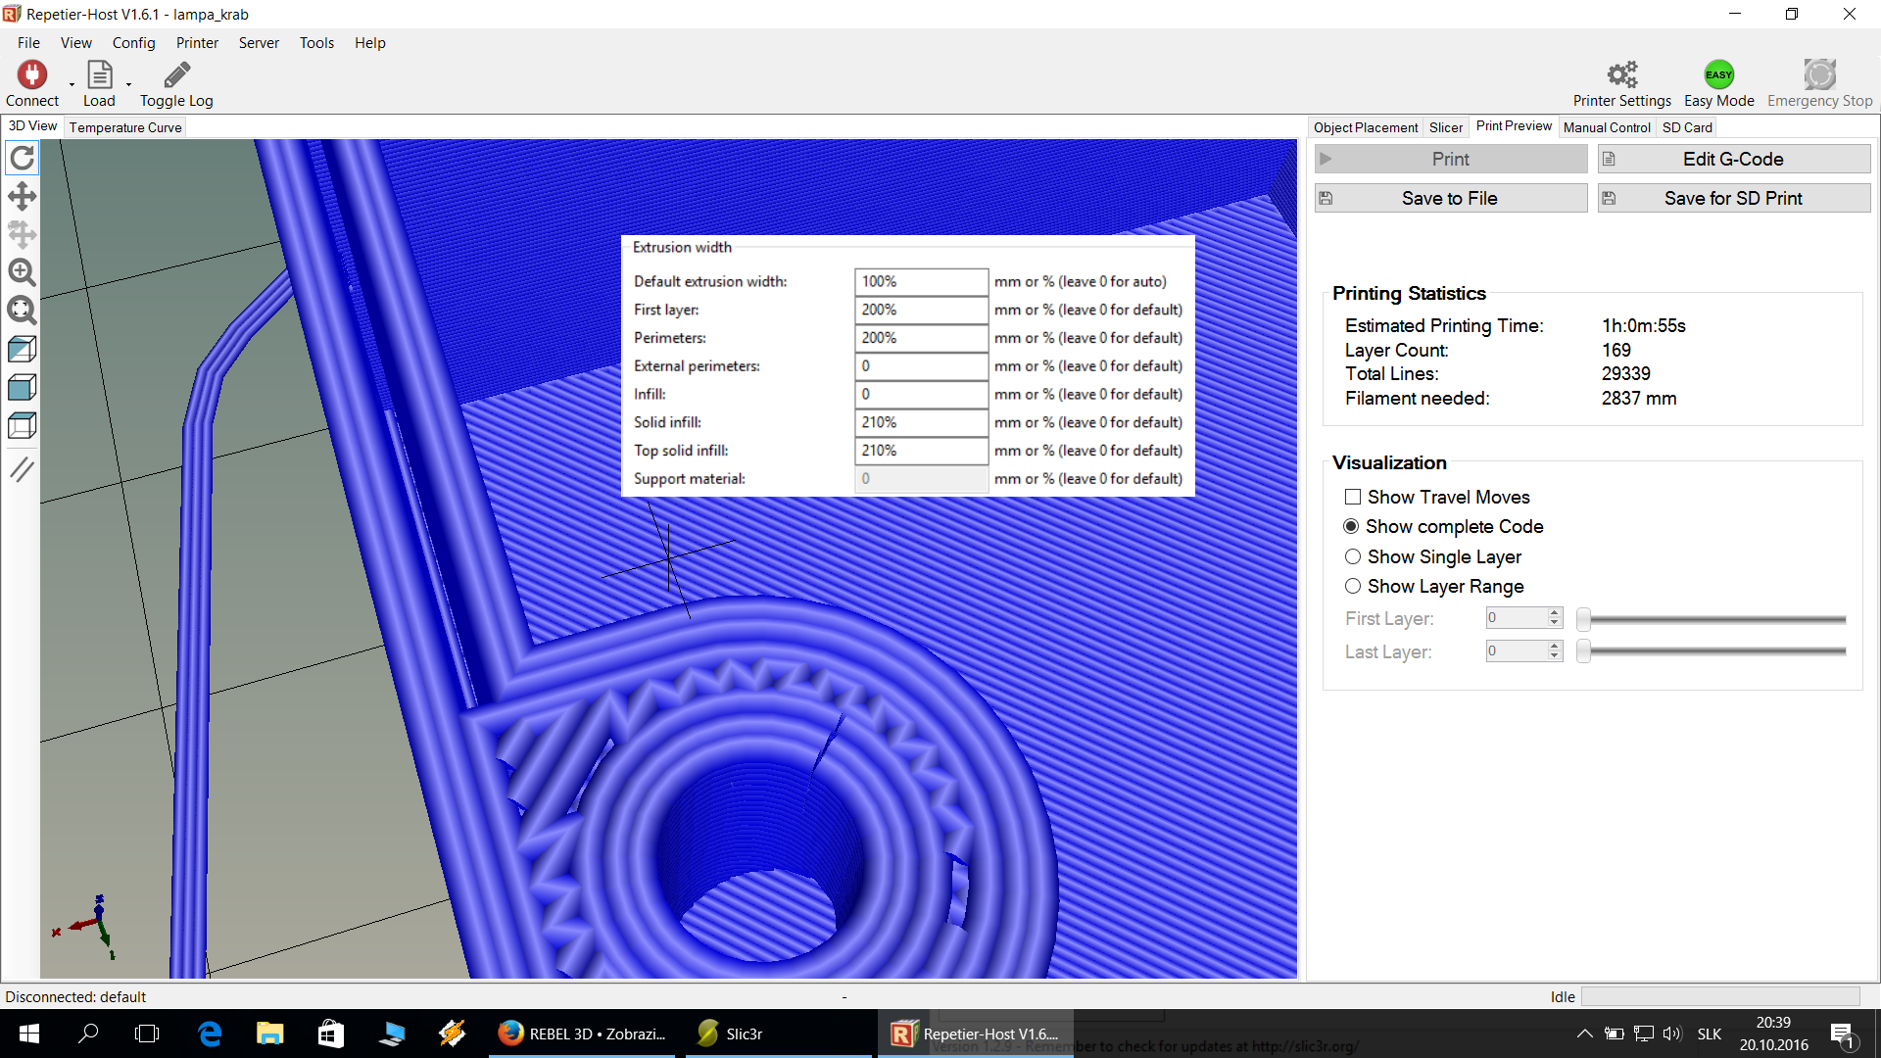
Task: Click the Connect printer icon
Action: pyautogui.click(x=32, y=75)
